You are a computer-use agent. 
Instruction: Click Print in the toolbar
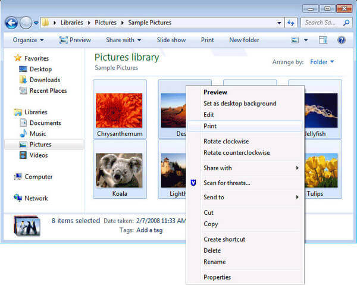[x=208, y=40]
